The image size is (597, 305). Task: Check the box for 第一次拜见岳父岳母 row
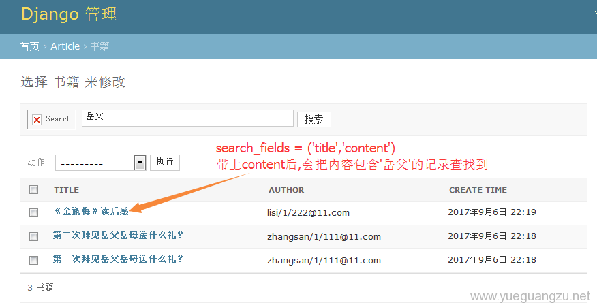pyautogui.click(x=34, y=260)
